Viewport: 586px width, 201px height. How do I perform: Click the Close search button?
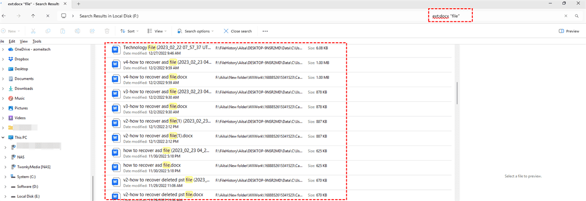click(238, 31)
